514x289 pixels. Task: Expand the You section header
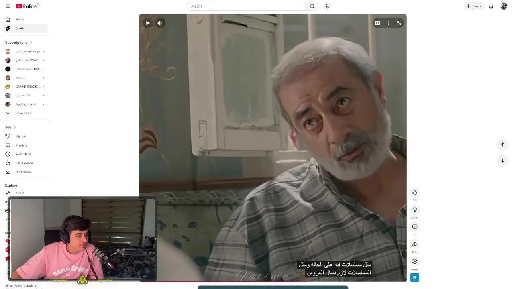pyautogui.click(x=10, y=127)
